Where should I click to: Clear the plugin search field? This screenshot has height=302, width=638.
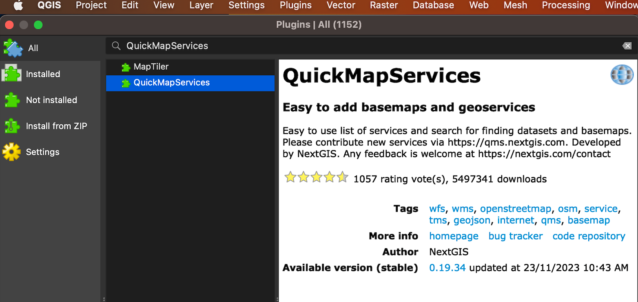pos(627,46)
